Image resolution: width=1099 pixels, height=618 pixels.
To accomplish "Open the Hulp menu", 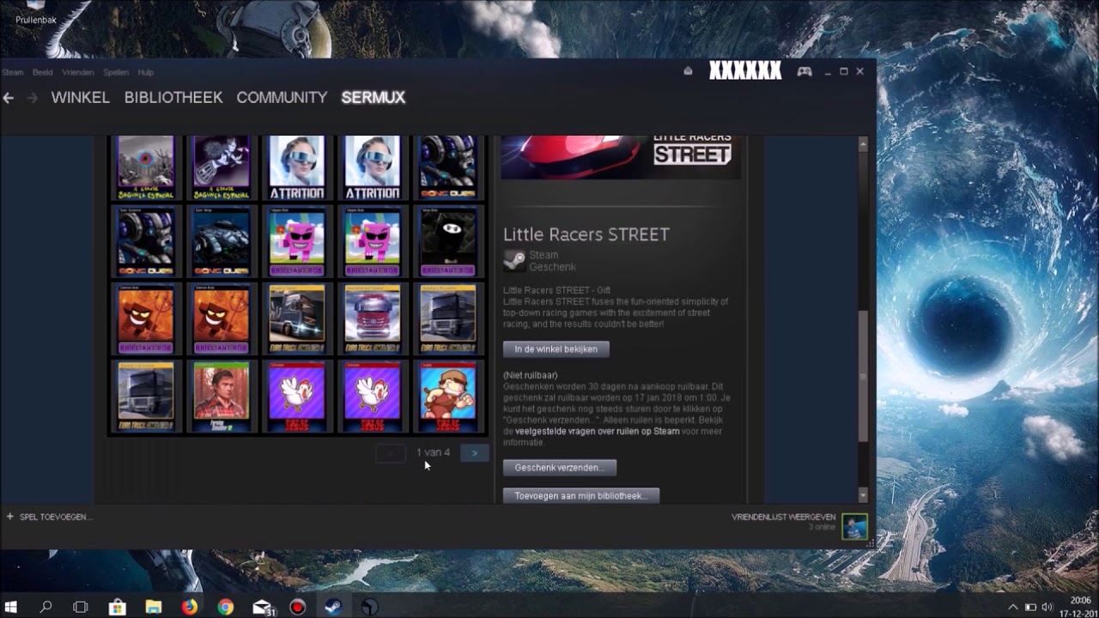I will pos(146,73).
